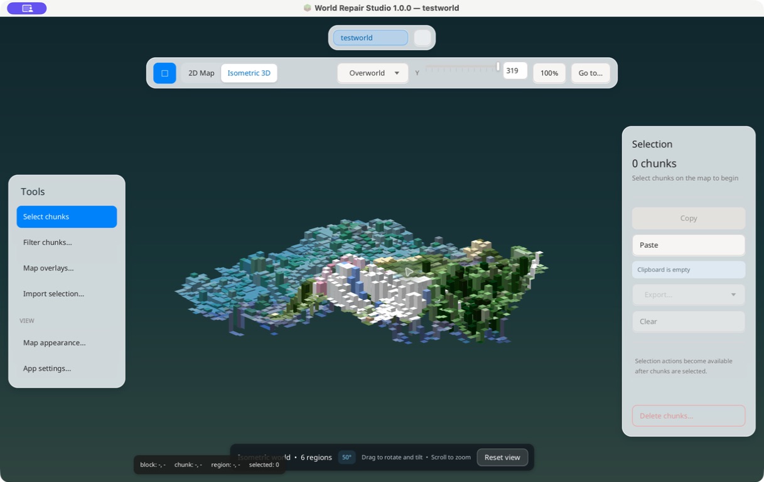Open the Go to... dialog
Screen dimensions: 764x482
590,73
